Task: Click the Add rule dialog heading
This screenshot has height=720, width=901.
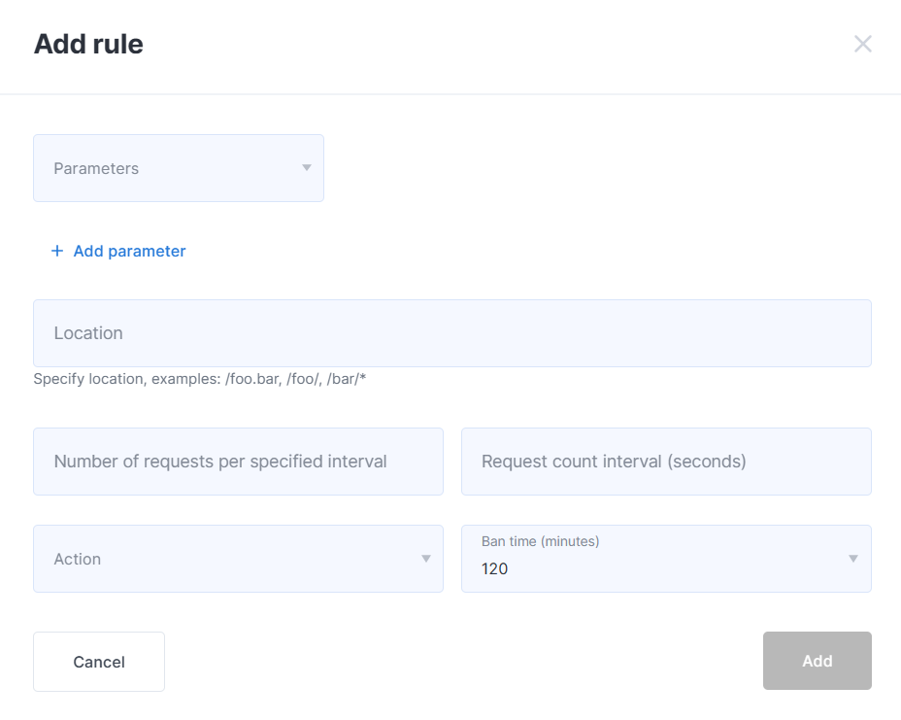Action: pos(88,44)
